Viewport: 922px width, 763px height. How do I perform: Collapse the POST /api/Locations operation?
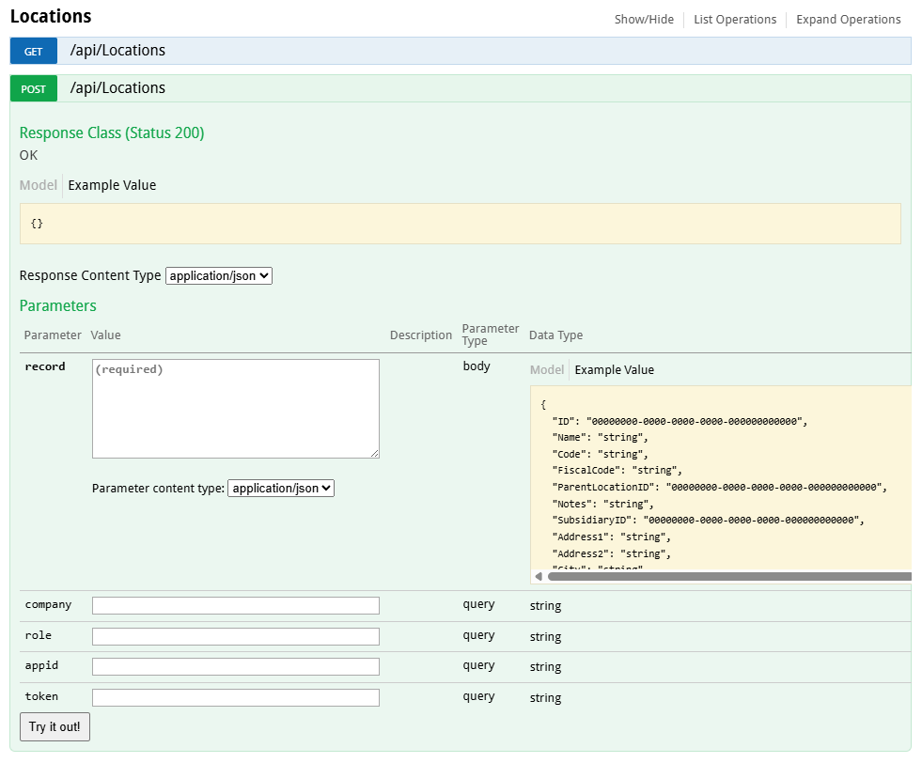coord(117,88)
